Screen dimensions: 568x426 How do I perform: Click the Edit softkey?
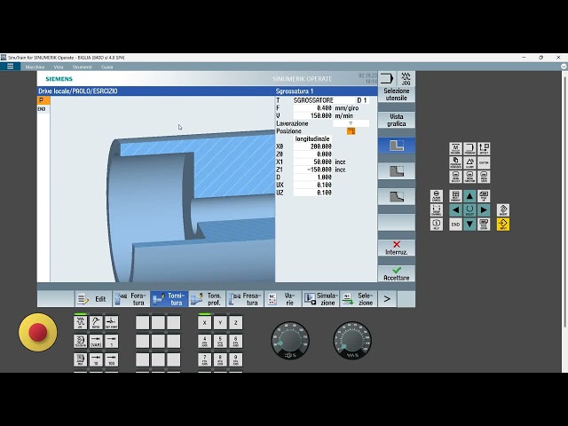tap(93, 299)
